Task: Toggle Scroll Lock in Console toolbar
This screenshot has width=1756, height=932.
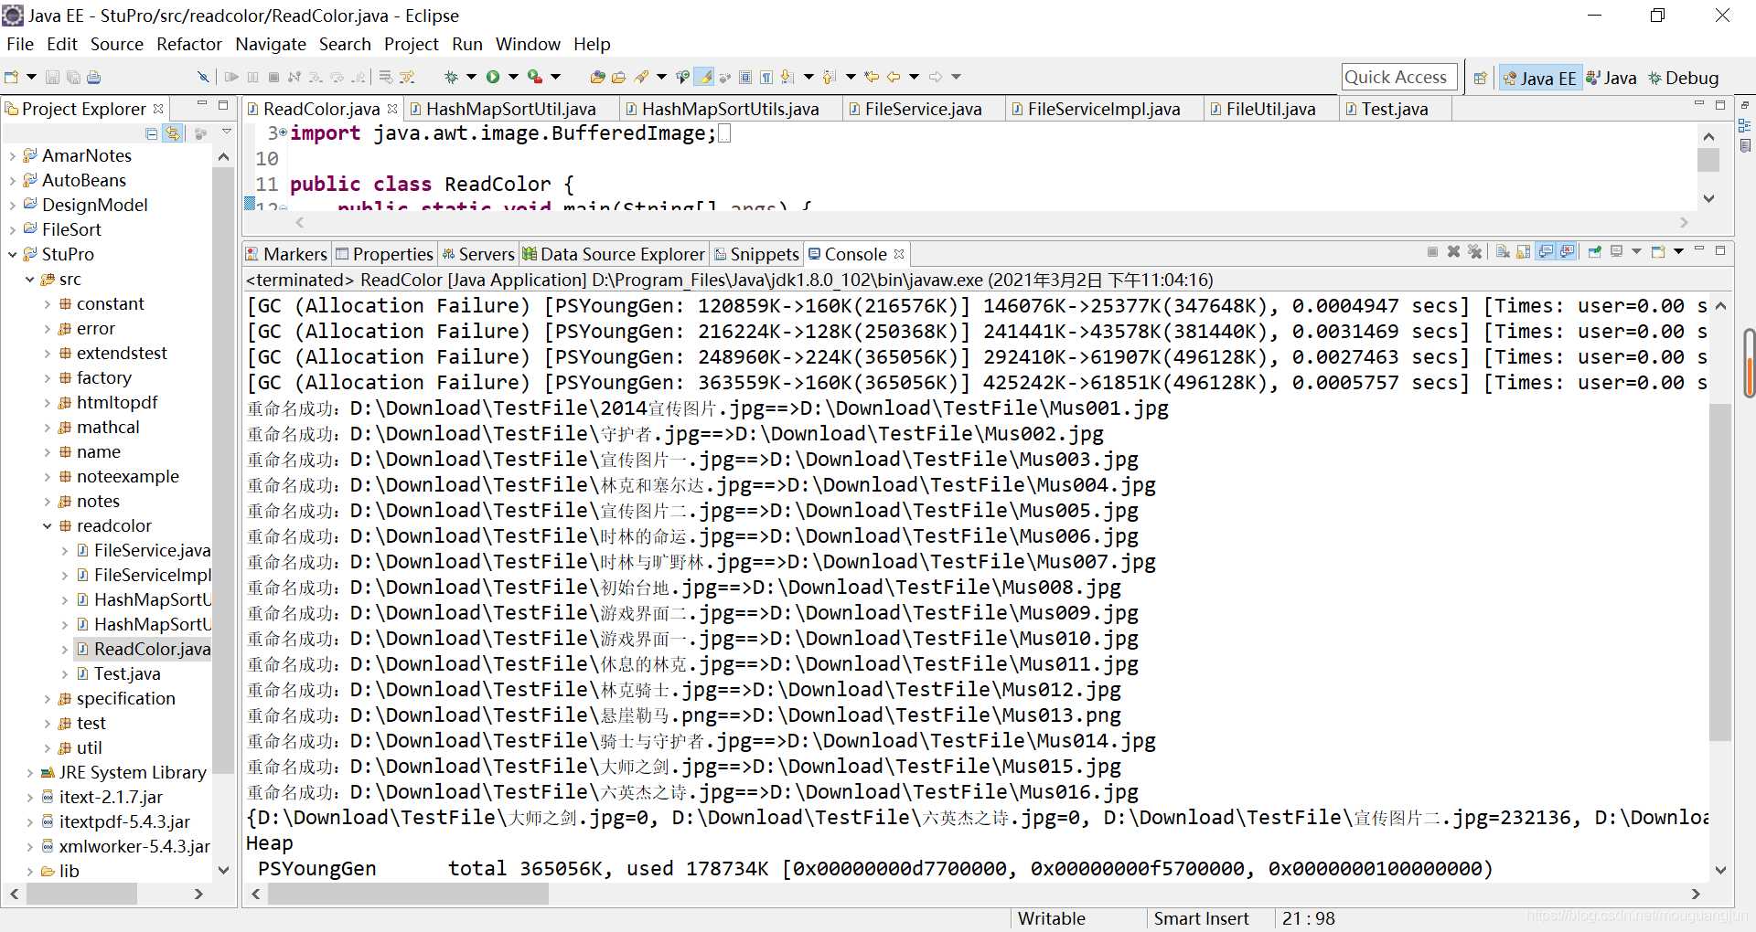Action: [x=1524, y=251]
